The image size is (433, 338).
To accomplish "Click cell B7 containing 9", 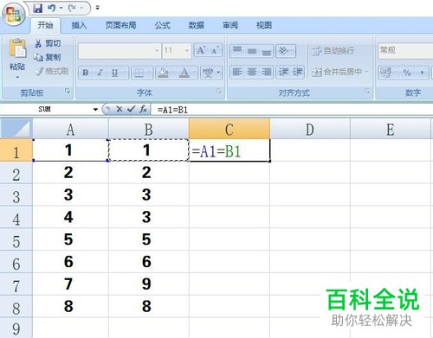I will (x=148, y=284).
